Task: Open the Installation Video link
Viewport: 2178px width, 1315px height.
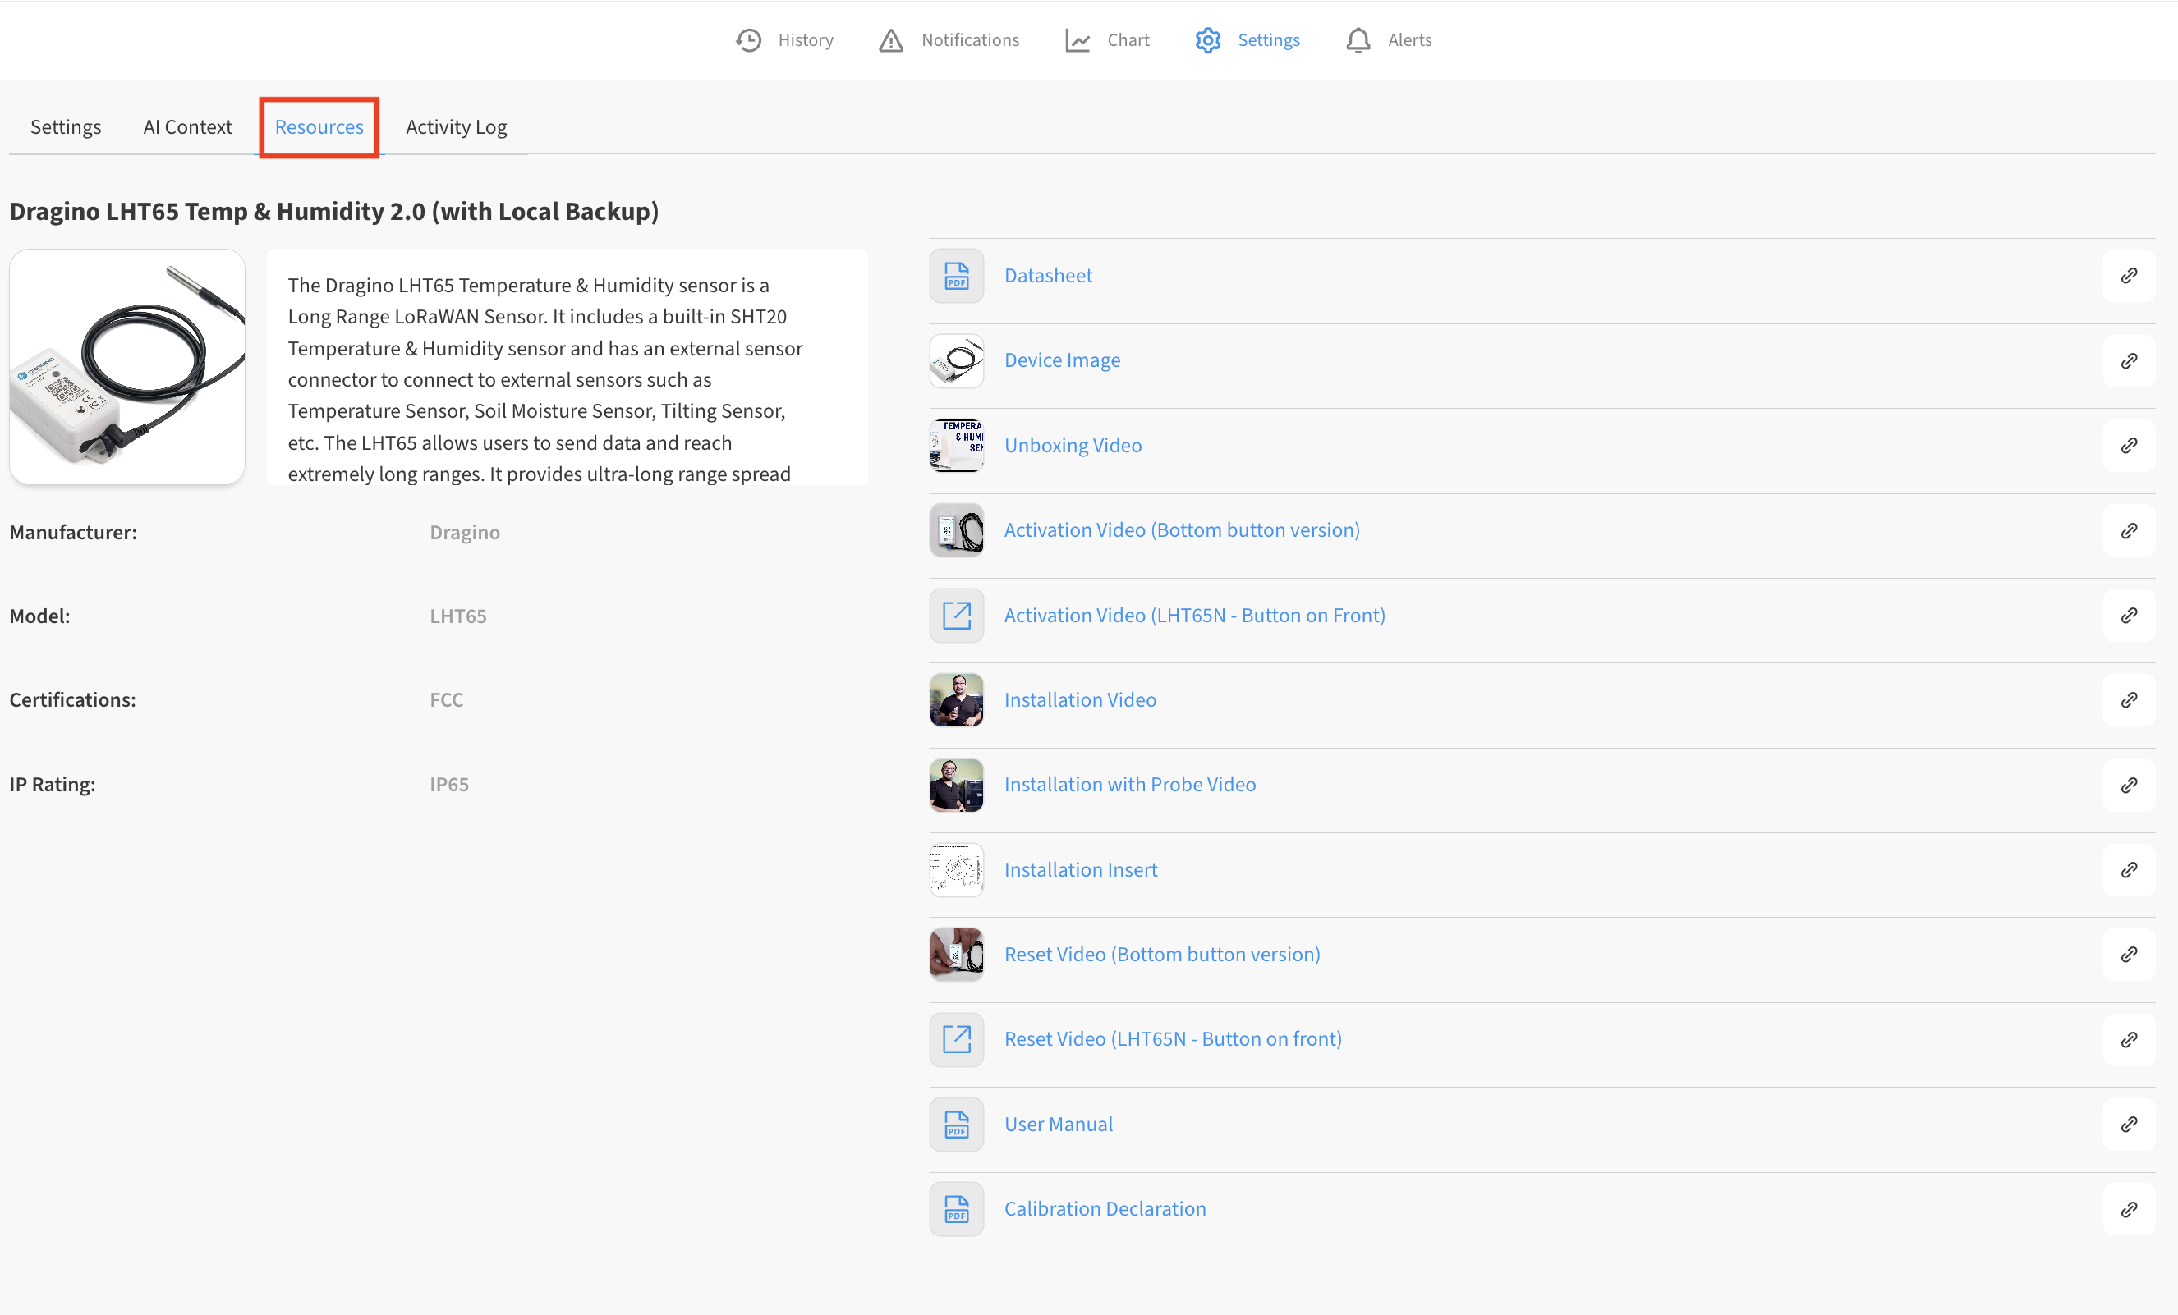Action: 1080,700
